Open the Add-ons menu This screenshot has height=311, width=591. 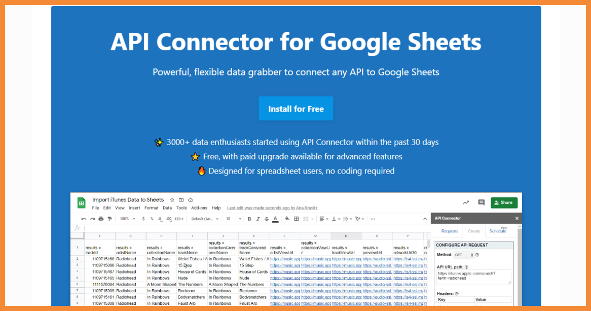tap(199, 208)
